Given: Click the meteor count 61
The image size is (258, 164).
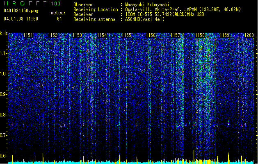Looking at the screenshot, I should 59,19.
